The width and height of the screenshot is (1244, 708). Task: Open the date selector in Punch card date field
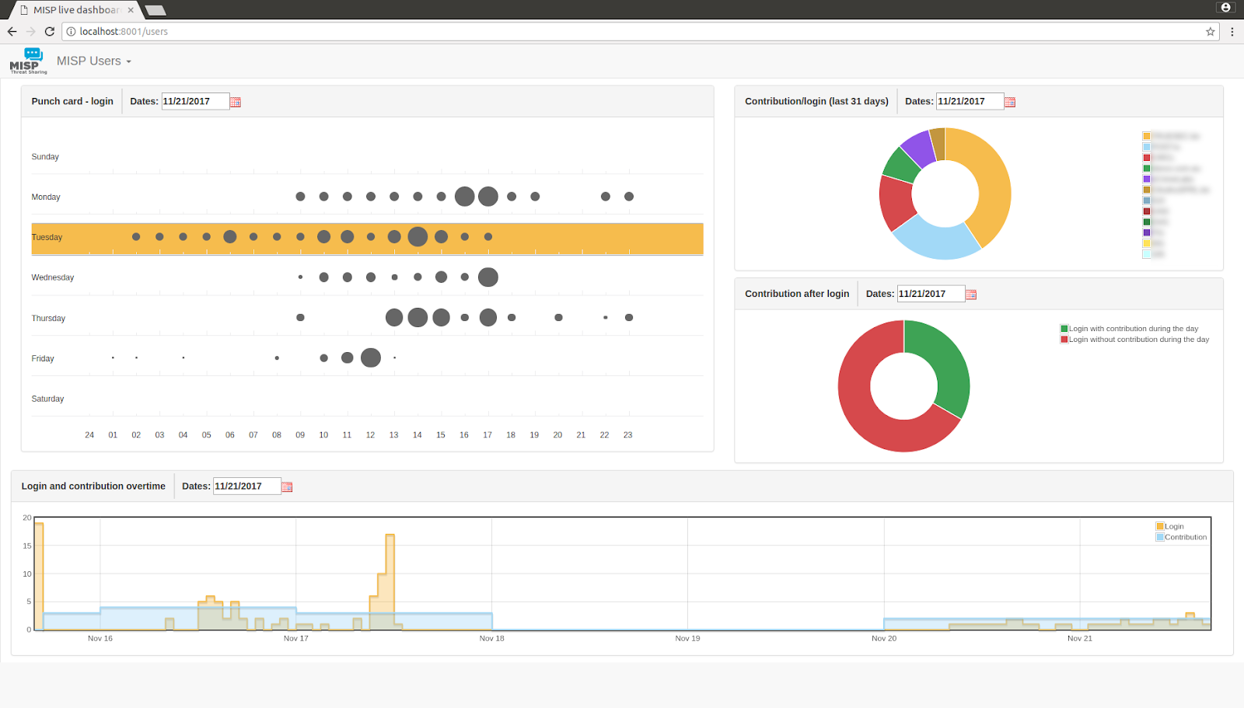tap(194, 101)
